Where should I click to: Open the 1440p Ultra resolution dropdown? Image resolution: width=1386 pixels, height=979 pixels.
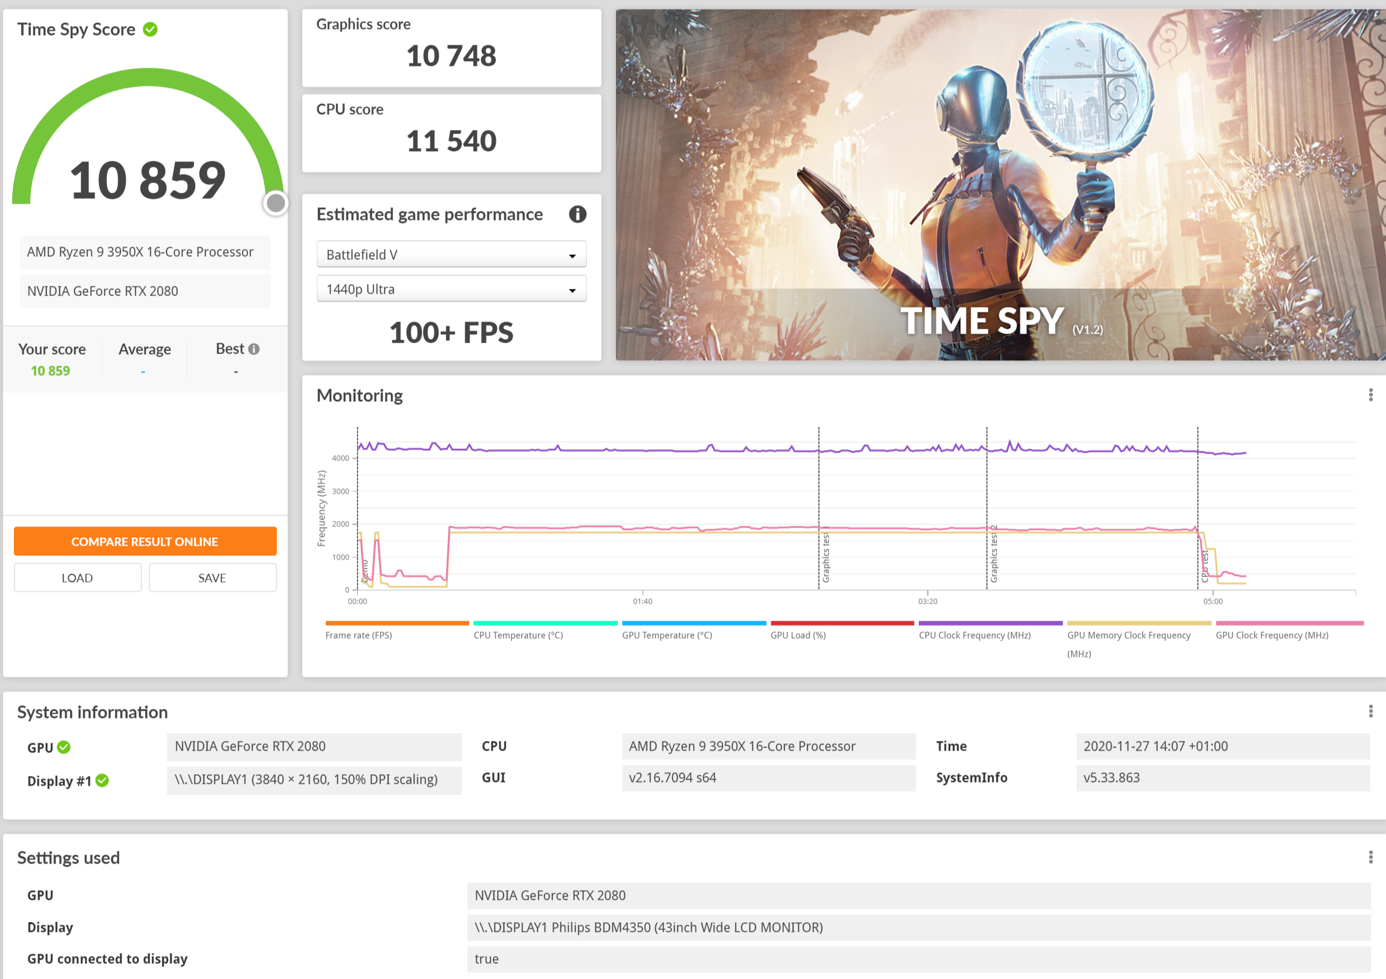[x=451, y=289]
